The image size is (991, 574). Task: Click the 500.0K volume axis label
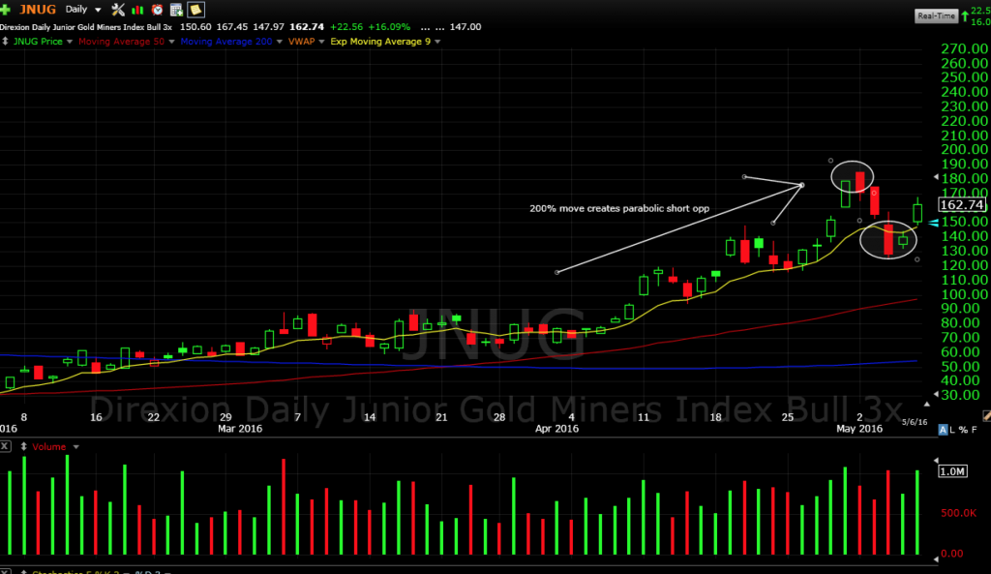click(x=959, y=513)
